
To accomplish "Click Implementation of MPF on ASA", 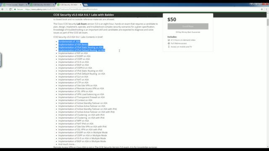I will tap(74, 121).
